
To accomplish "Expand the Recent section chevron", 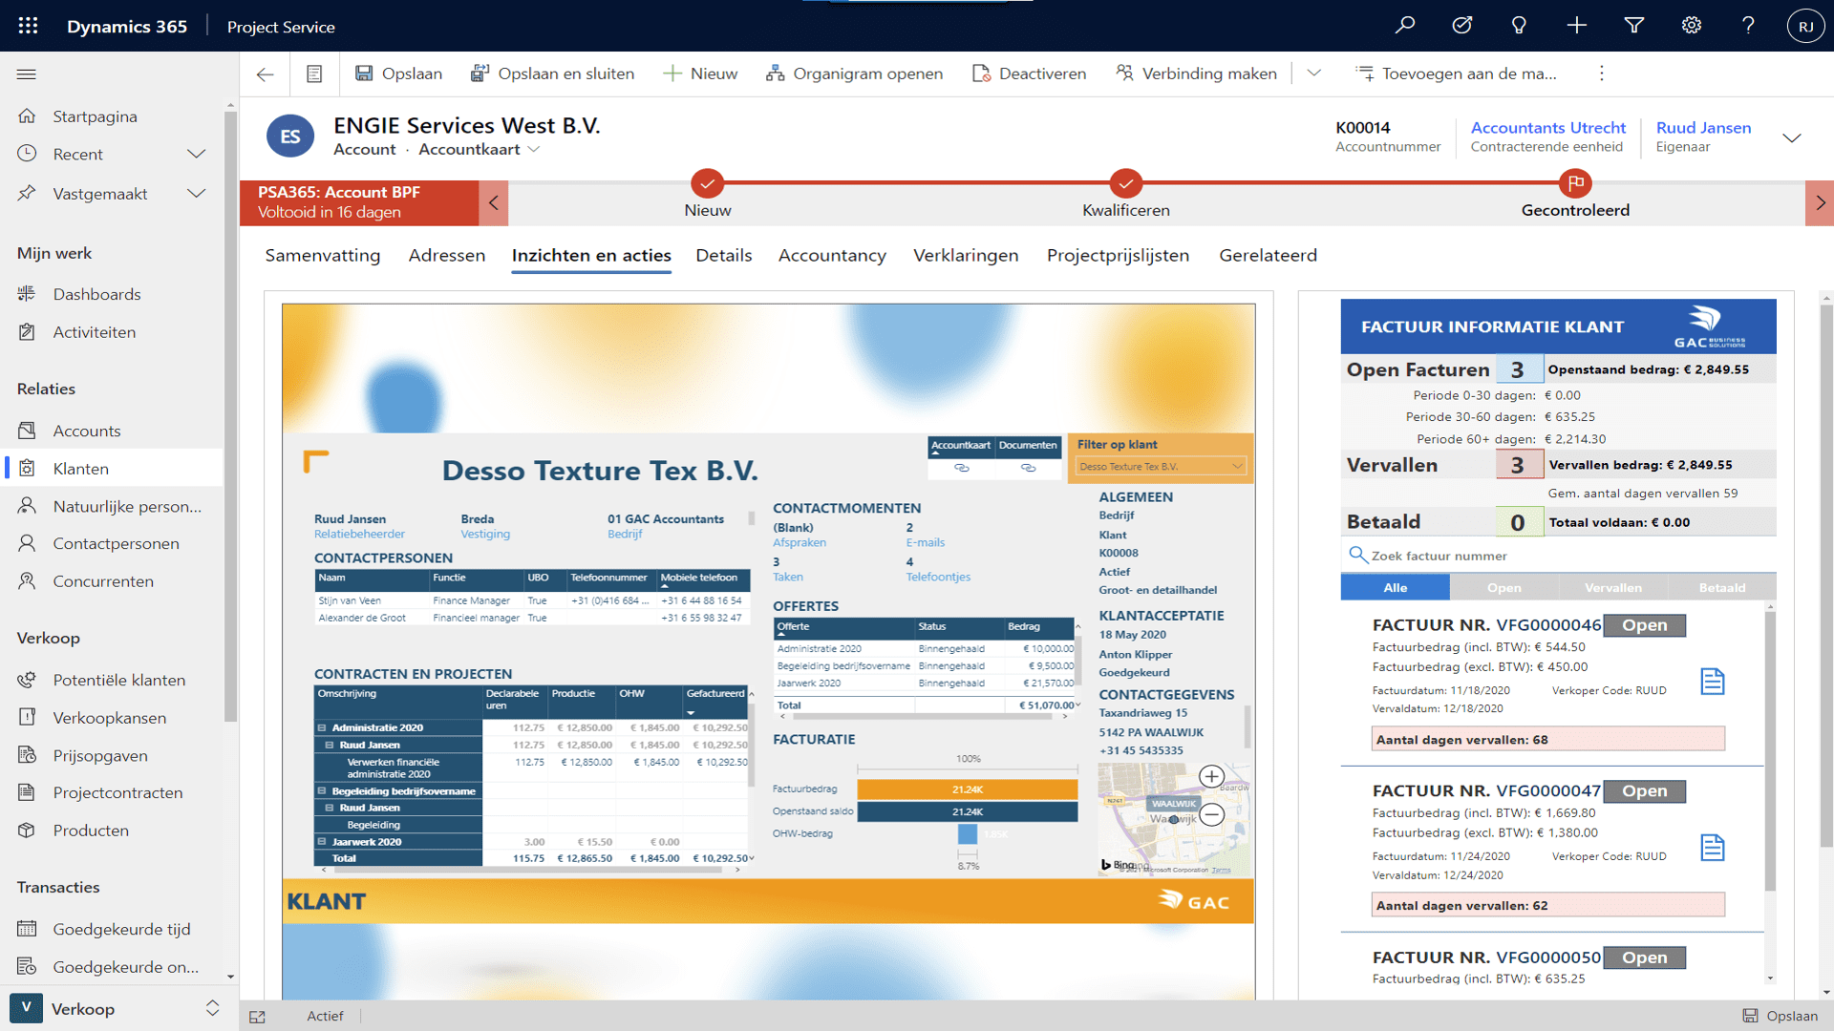I will point(197,154).
